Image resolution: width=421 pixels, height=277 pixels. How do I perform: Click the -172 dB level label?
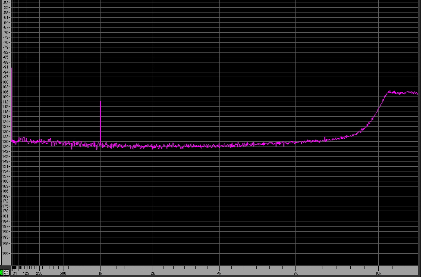pos(5,201)
